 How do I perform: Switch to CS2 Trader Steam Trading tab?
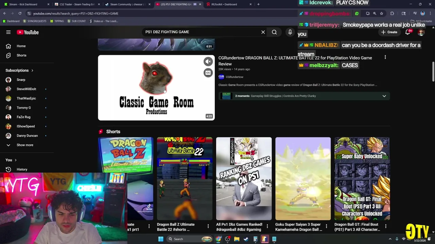coord(77,4)
